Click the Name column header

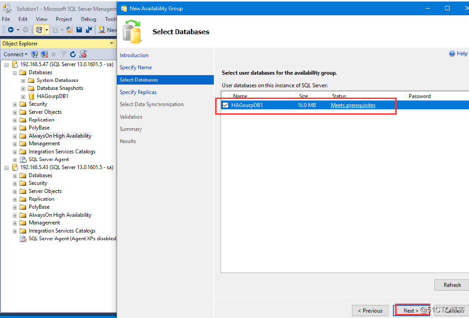[x=263, y=96]
